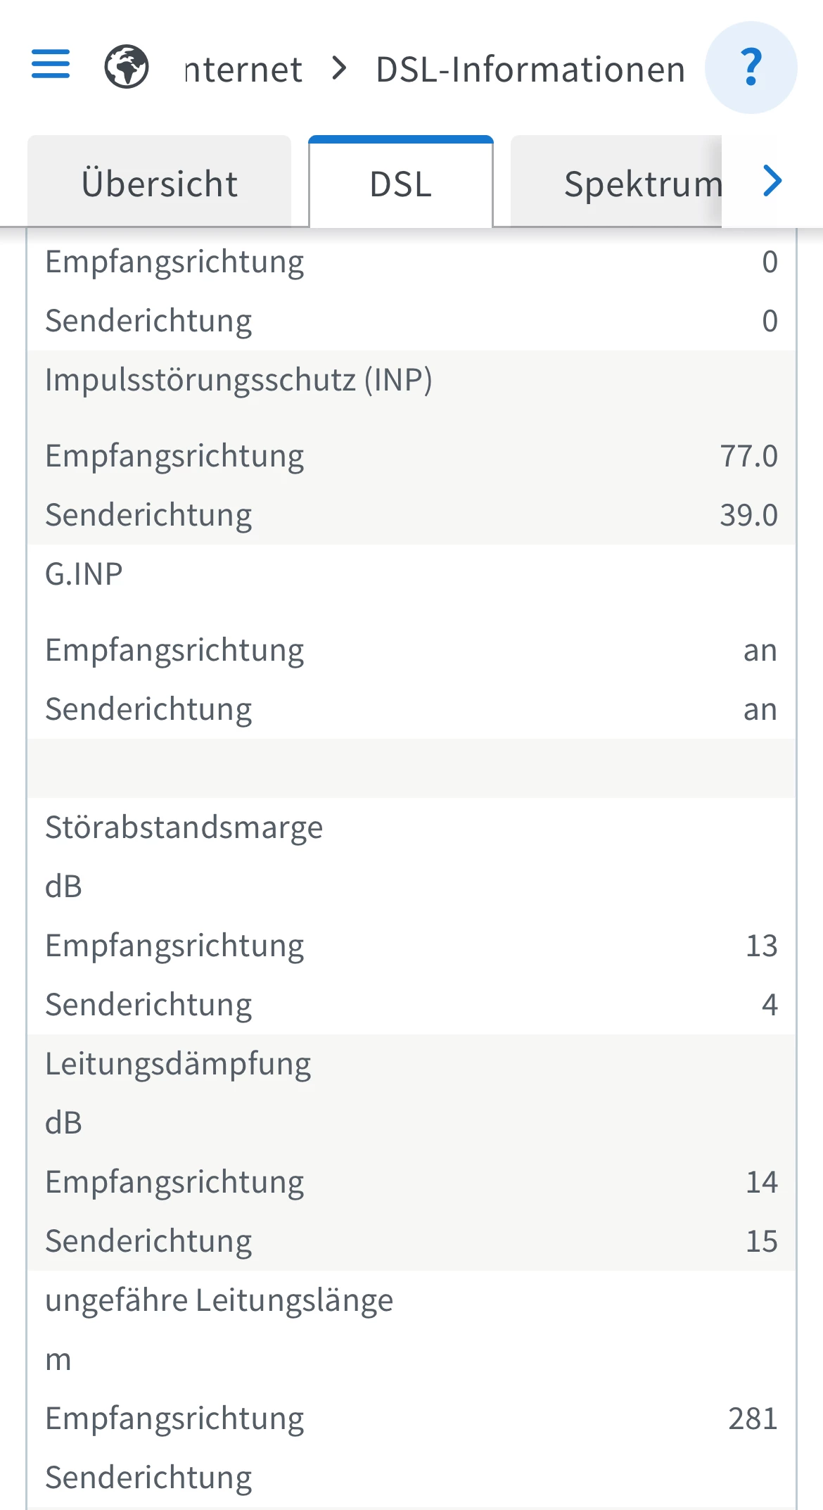Screen dimensions: 823x1510
Task: Open help via the question mark button
Action: coord(751,68)
